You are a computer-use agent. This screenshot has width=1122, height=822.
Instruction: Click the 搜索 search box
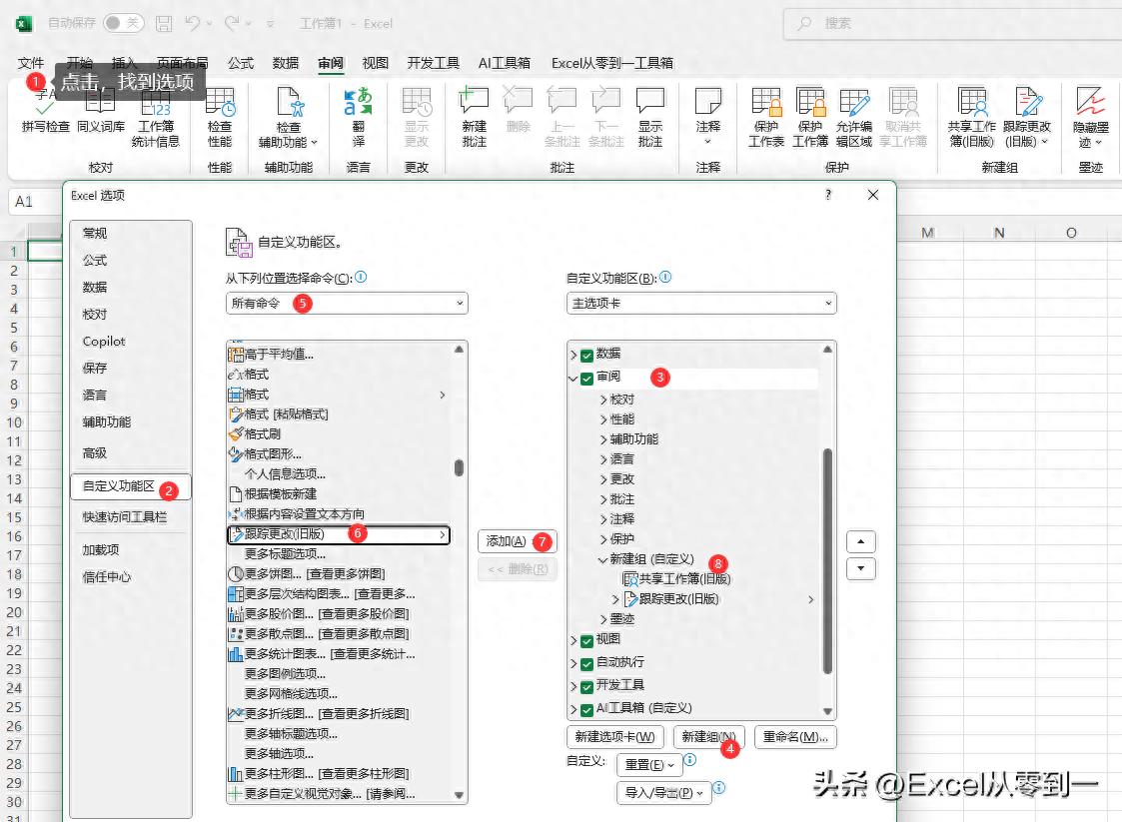(x=952, y=24)
